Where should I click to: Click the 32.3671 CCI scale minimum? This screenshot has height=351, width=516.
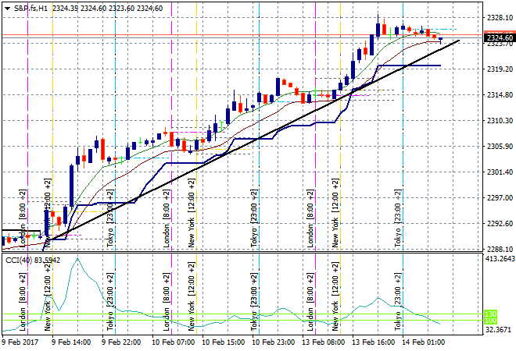(x=500, y=331)
